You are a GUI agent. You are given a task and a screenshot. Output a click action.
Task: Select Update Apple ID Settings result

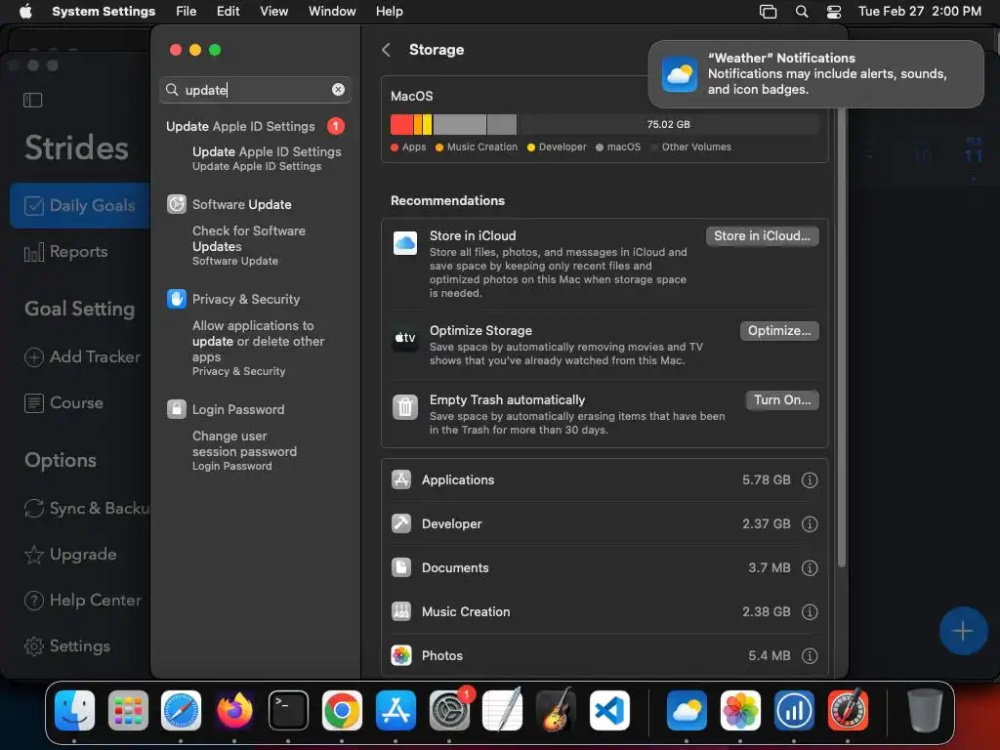click(x=267, y=158)
